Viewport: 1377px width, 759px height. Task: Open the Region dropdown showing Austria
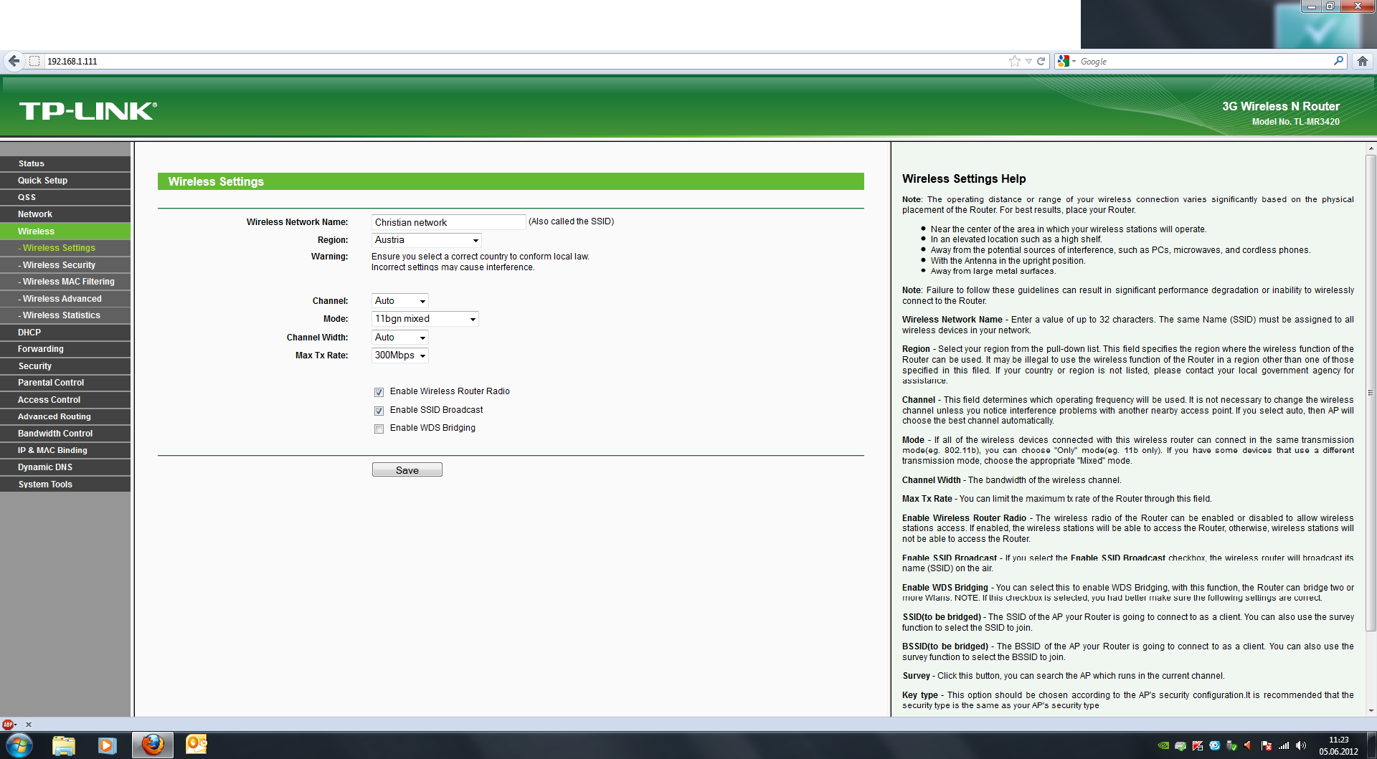[x=426, y=240]
